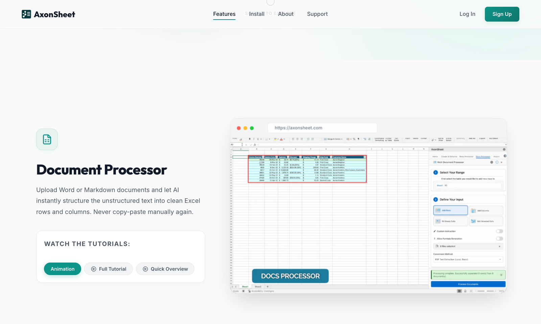Click the Select Your Range heading in demo
This screenshot has height=324, width=541.
pos(452,172)
